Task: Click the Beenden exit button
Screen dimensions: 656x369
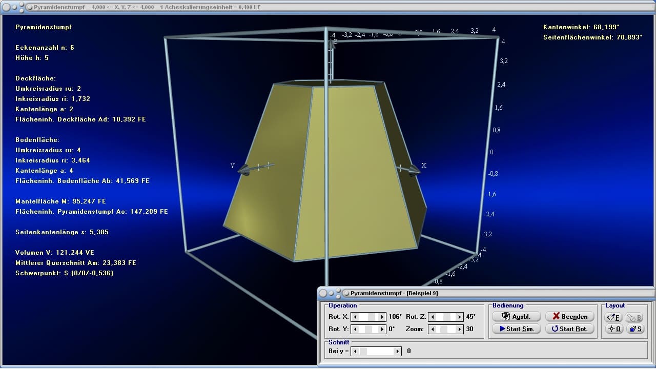Action: pyautogui.click(x=569, y=316)
